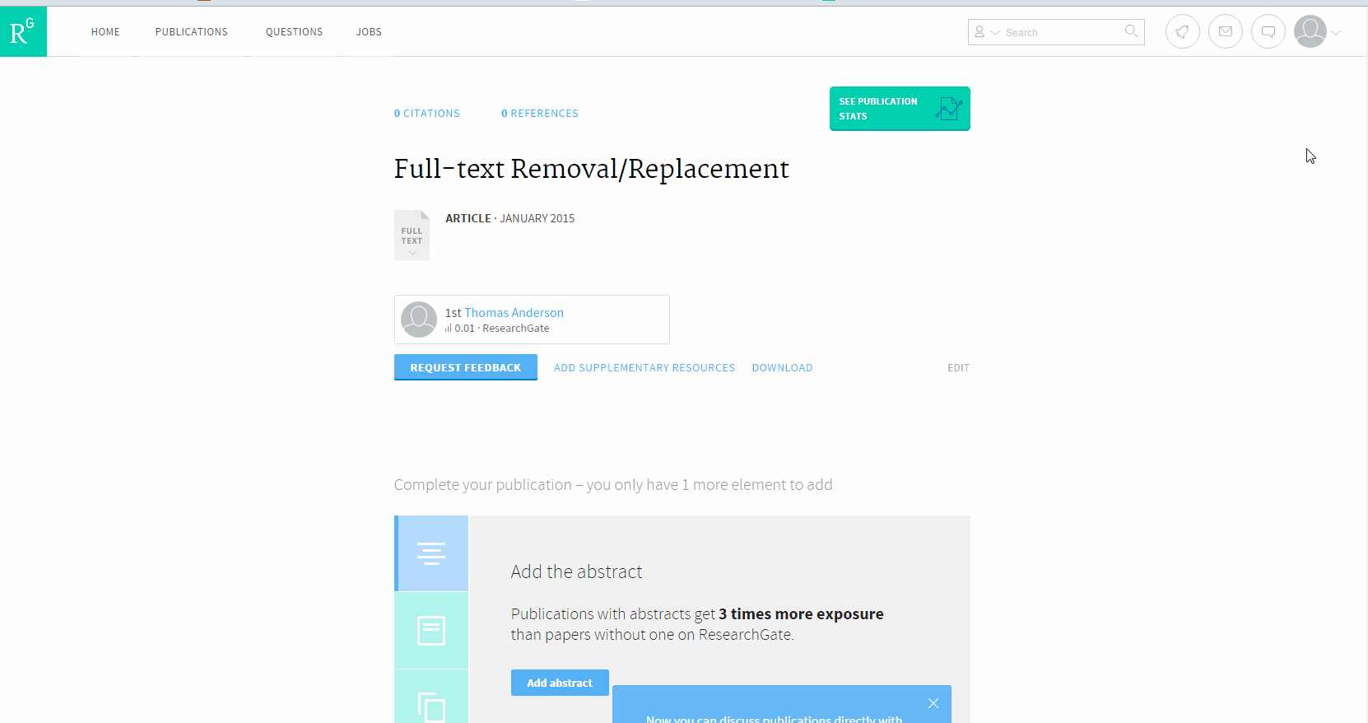Open the messages envelope icon

coord(1225,32)
